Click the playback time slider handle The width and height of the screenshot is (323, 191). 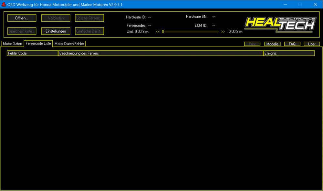click(x=163, y=32)
